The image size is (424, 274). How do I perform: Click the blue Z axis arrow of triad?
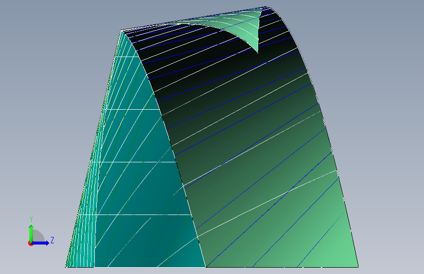(x=40, y=243)
